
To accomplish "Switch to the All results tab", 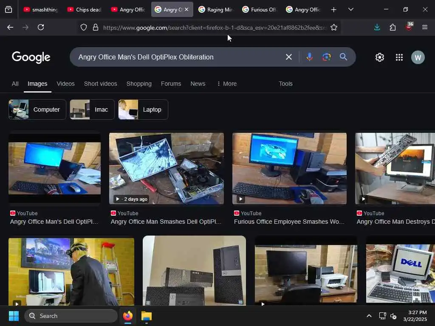I will click(15, 84).
